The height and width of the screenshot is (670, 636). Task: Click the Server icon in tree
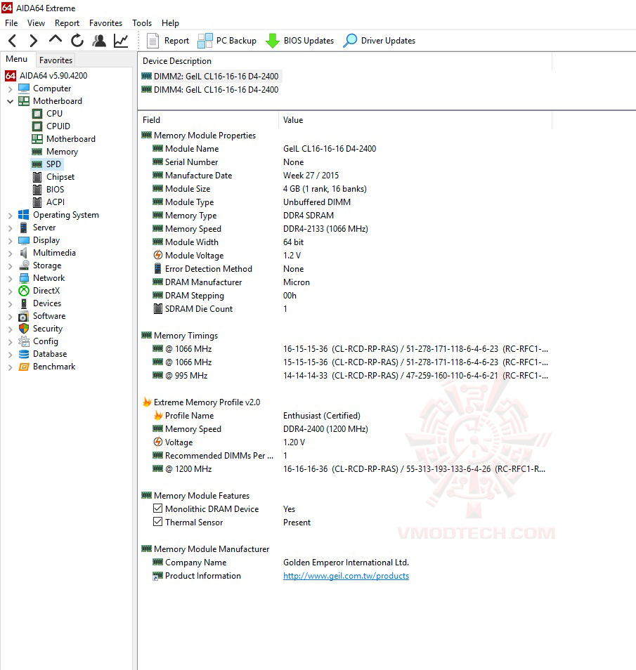(24, 228)
